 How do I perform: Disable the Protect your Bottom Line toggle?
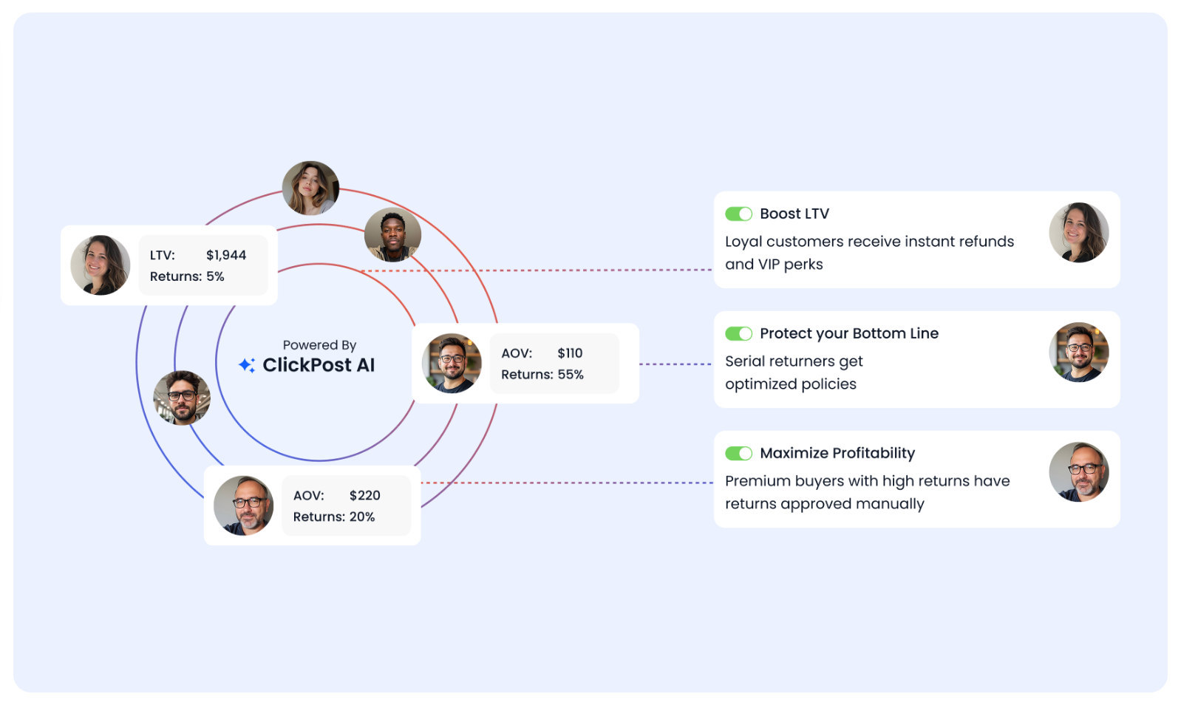pyautogui.click(x=738, y=333)
